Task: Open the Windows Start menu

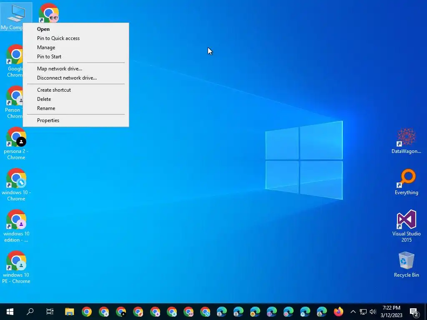Action: click(10, 312)
